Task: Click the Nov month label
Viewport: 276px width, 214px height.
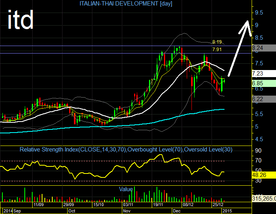Action: coord(127,211)
